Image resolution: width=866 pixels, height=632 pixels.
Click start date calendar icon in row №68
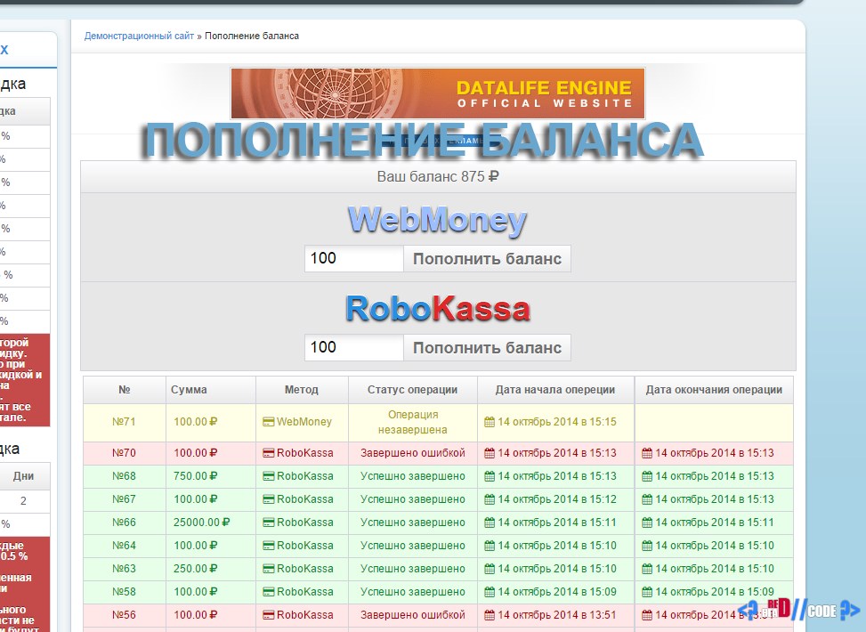pyautogui.click(x=490, y=476)
